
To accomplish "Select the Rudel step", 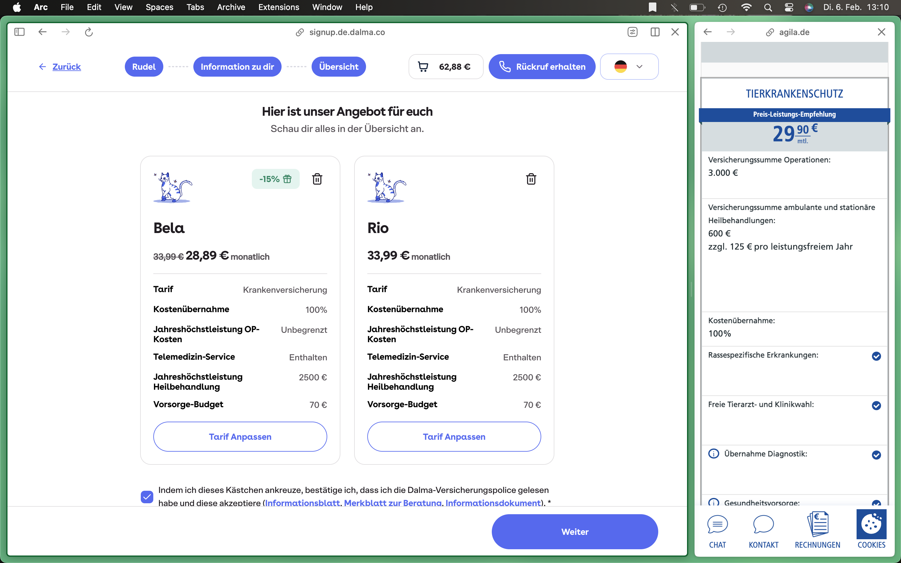I will point(144,67).
